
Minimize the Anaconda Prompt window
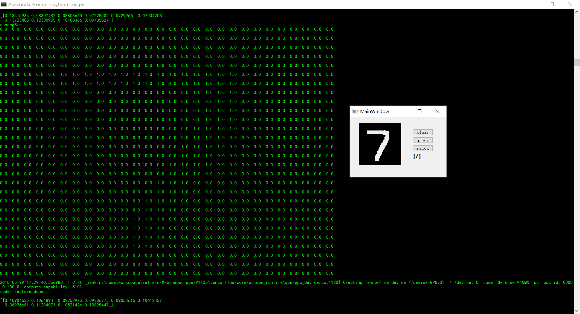click(x=535, y=4)
